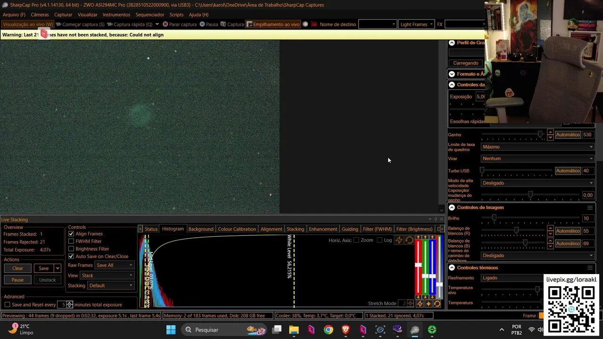Check histogram Zoom horizontal axis box
Image resolution: width=603 pixels, height=339 pixels.
tap(356, 240)
